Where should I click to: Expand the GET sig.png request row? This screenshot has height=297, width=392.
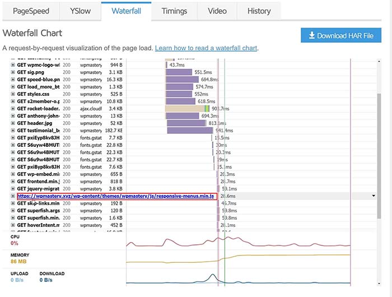[x=13, y=72]
